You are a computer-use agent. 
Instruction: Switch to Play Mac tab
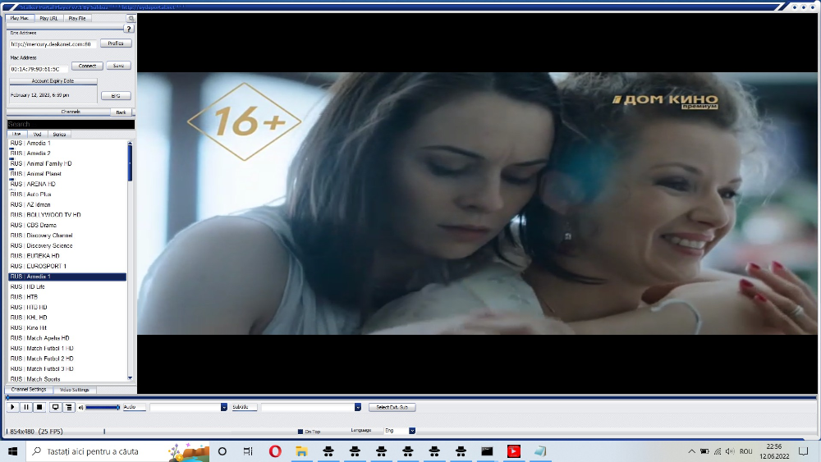click(20, 18)
